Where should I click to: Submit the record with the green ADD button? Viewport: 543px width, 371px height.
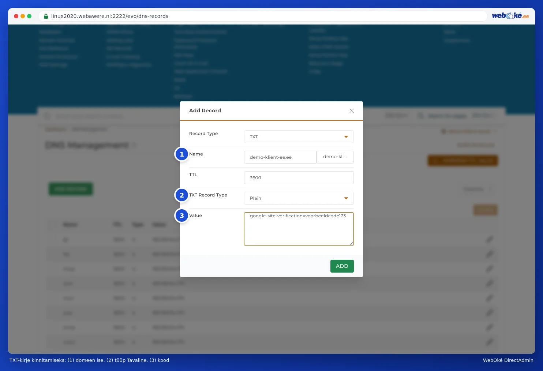pos(342,266)
